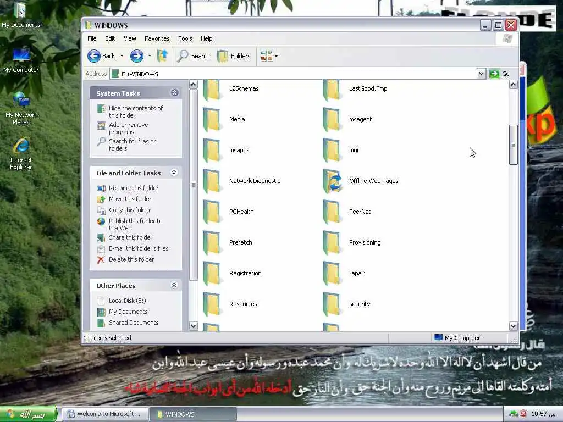This screenshot has width=563, height=422.
Task: Open the View menu
Action: pyautogui.click(x=130, y=38)
